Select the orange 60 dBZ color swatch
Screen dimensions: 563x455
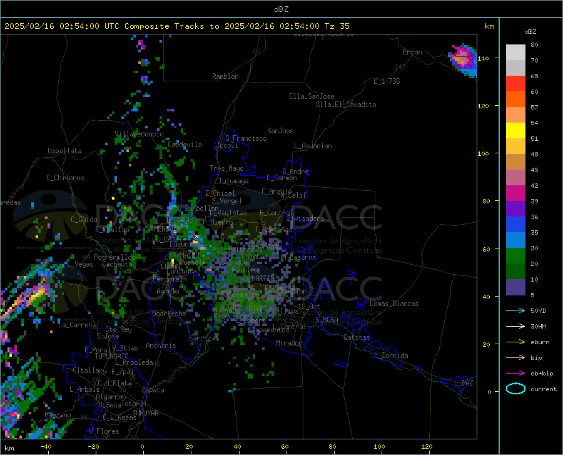click(515, 100)
